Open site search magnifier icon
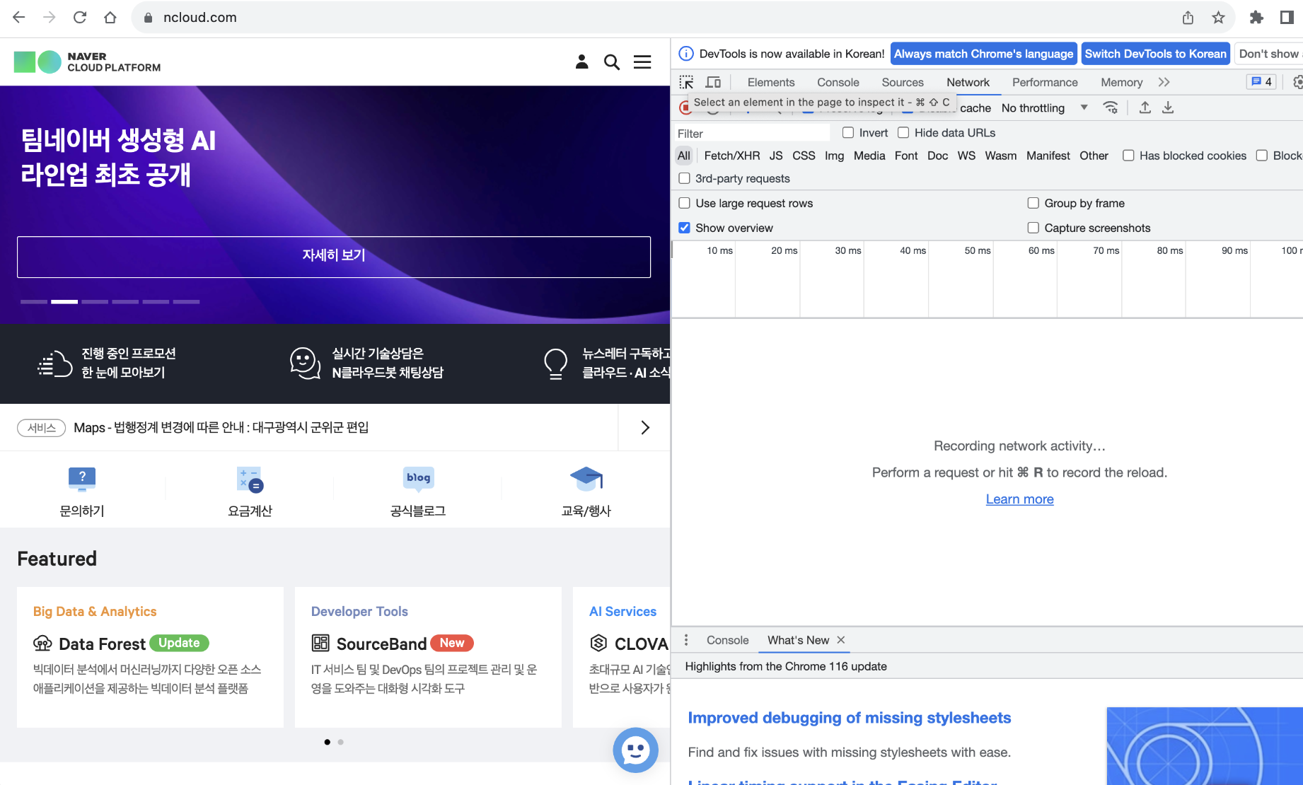The height and width of the screenshot is (785, 1303). (x=612, y=62)
